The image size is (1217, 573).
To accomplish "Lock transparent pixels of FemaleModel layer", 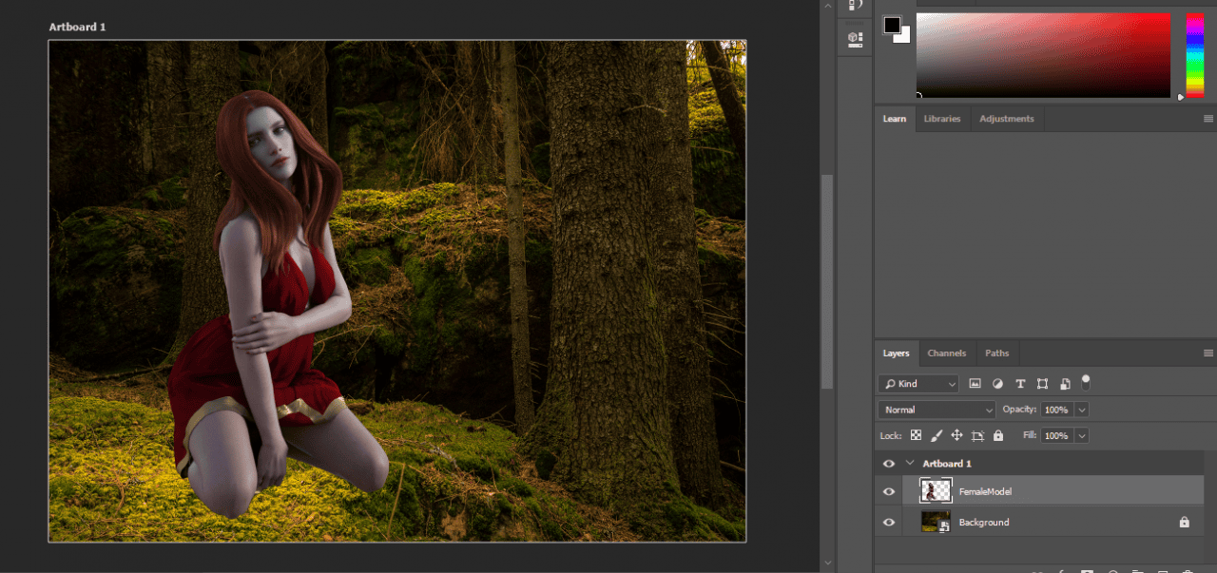I will [915, 435].
